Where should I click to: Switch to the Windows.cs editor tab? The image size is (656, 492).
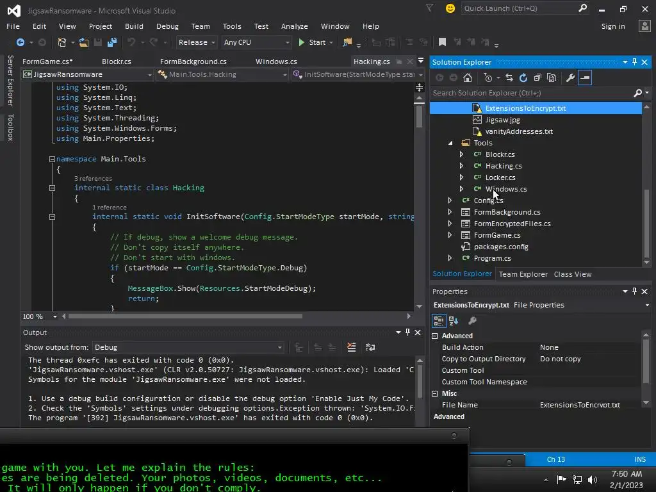pos(276,61)
